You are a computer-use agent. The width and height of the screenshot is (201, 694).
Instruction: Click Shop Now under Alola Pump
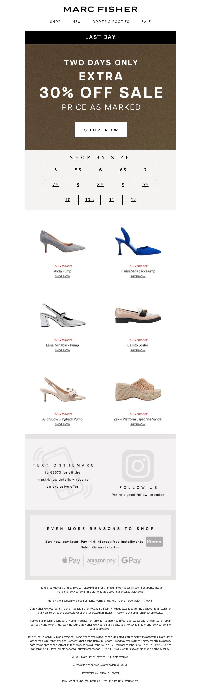pyautogui.click(x=63, y=276)
